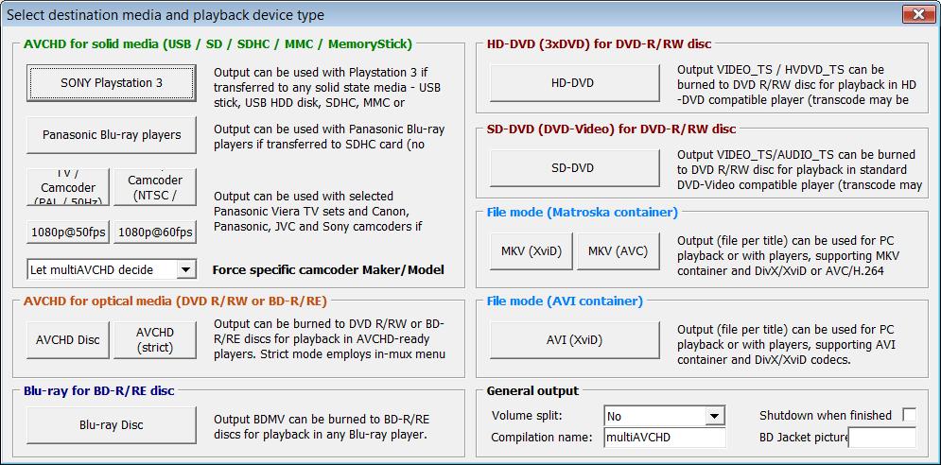Select MKV (XviD) file mode

(531, 251)
